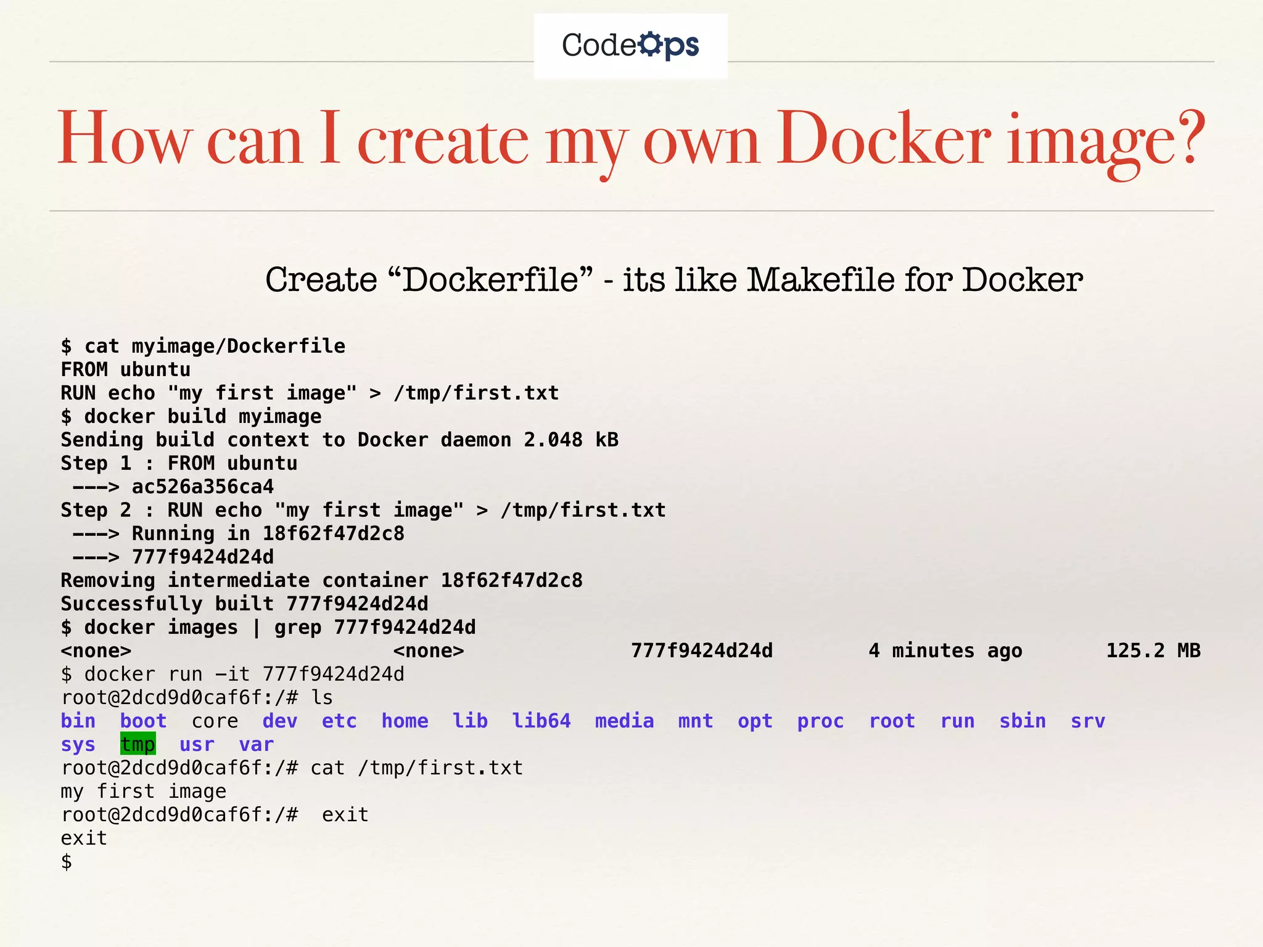Click the line starting "RUN echo "my first image""
The image size is (1263, 947).
(310, 393)
